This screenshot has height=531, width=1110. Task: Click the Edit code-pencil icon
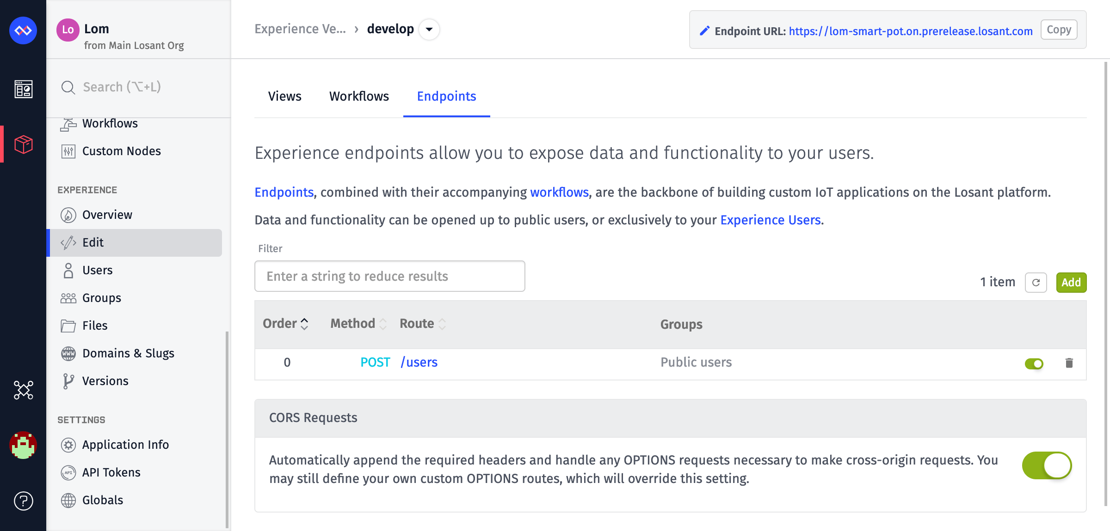68,243
